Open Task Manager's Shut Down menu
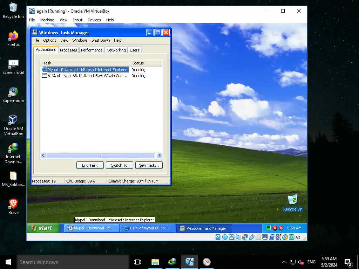 coord(101,40)
